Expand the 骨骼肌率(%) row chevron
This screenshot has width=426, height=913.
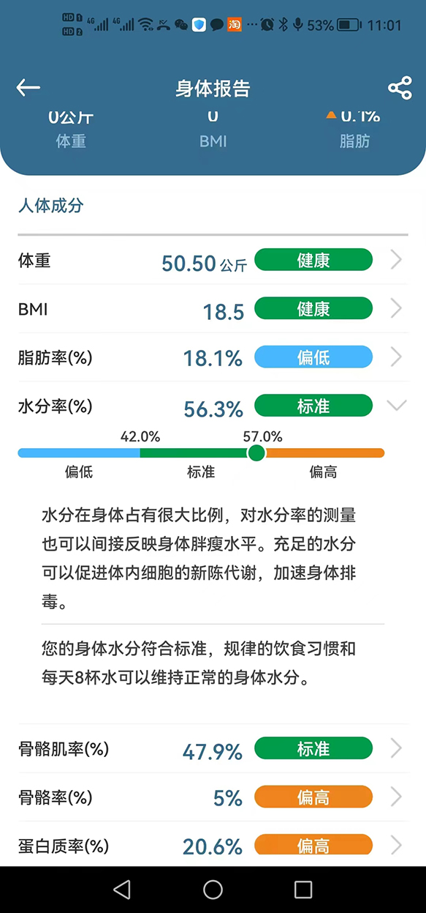[x=396, y=748]
